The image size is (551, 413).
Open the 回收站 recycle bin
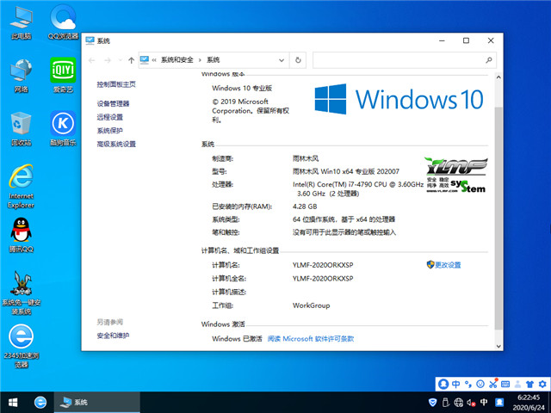21,129
